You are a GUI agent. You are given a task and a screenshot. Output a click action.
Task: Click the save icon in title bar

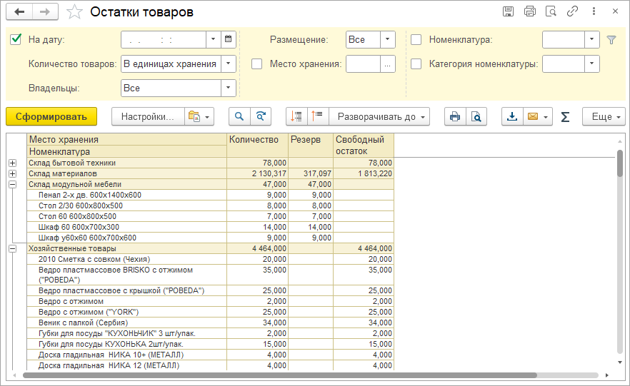508,11
